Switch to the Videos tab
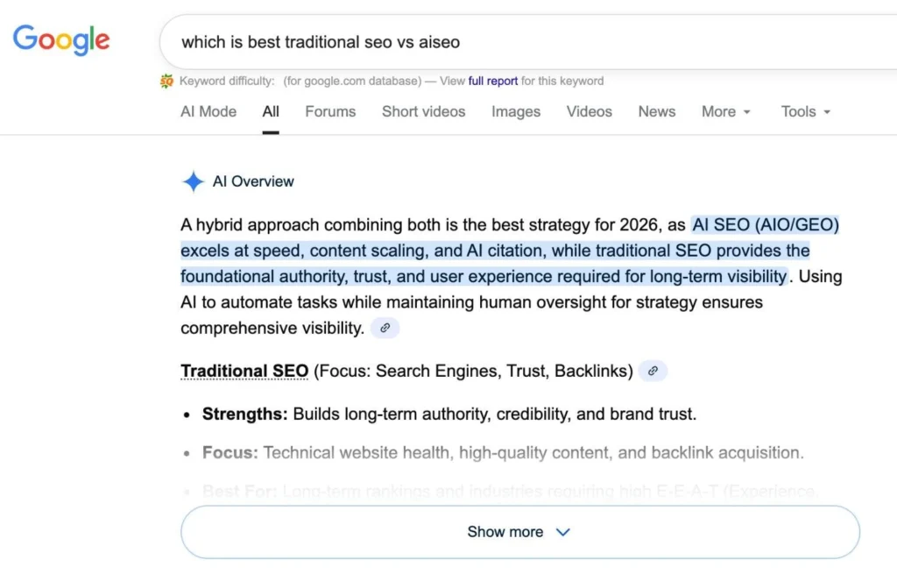Viewport: 897px width, 574px height. point(589,112)
